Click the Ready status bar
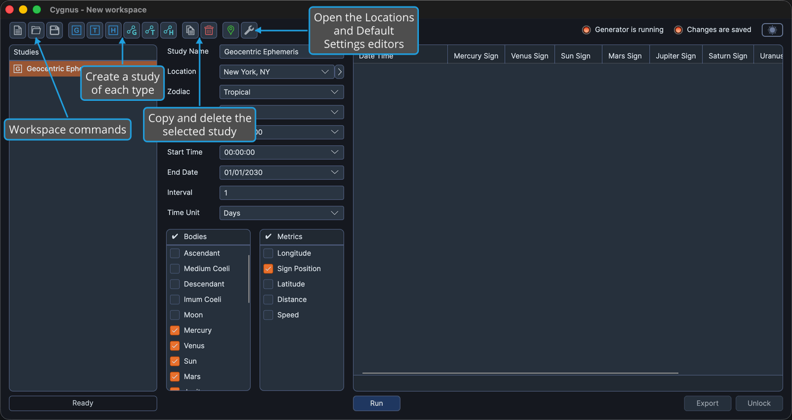 [x=83, y=403]
